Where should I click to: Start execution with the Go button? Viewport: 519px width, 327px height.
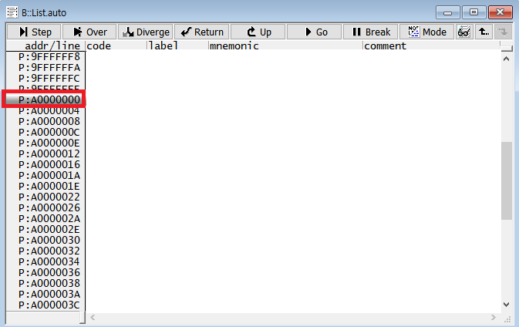(x=314, y=32)
